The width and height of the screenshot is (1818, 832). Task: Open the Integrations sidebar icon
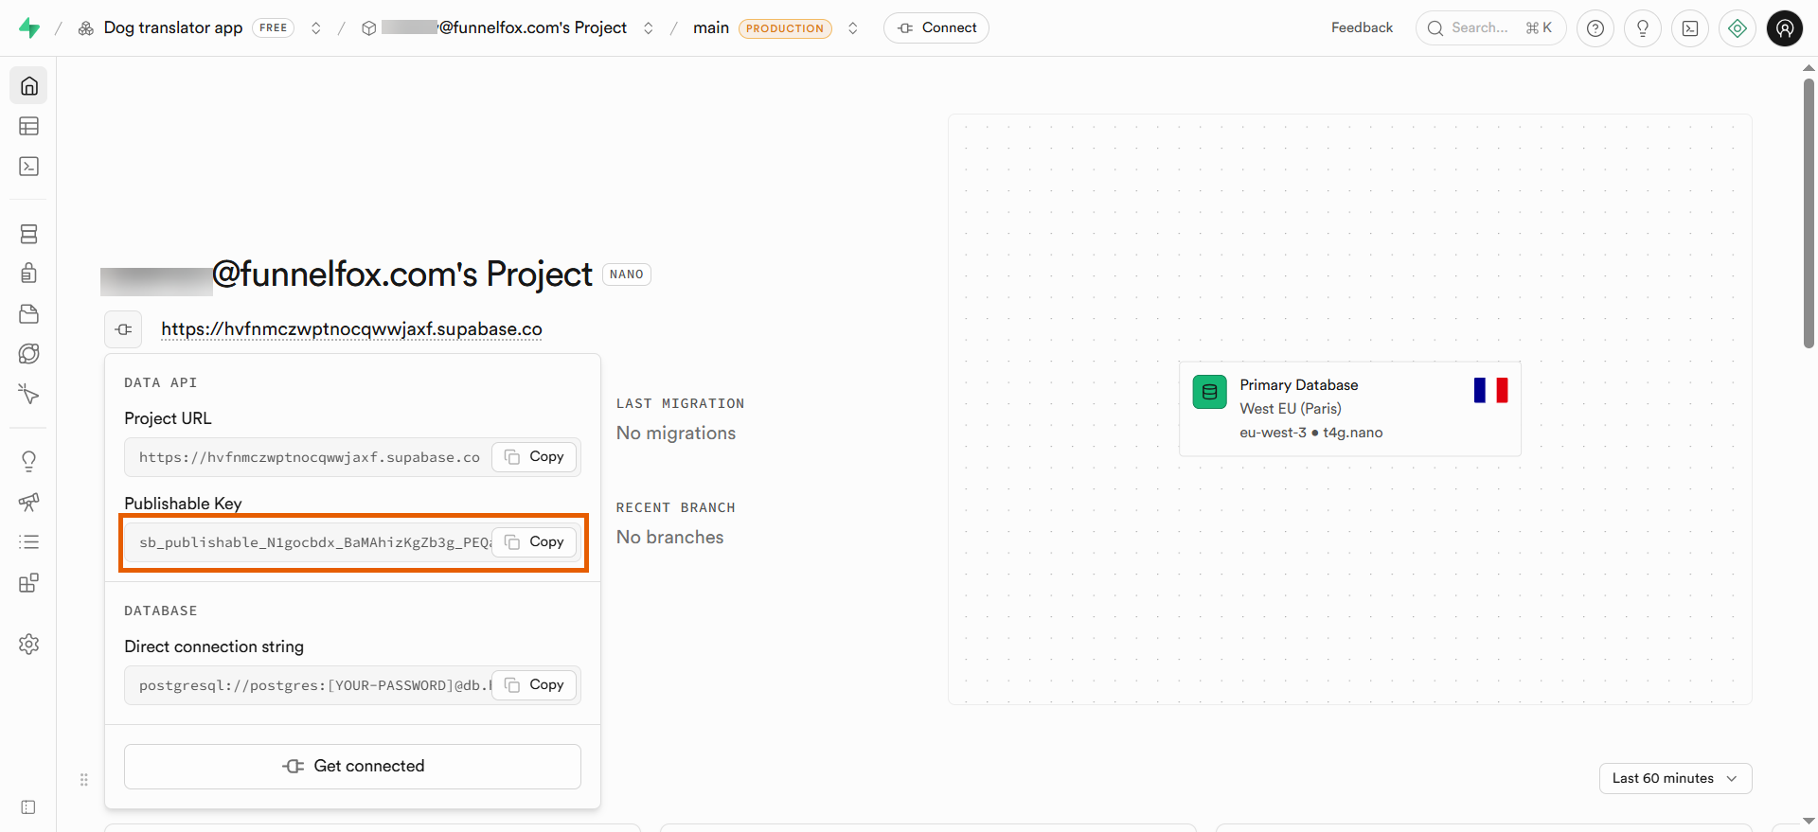coord(29,583)
